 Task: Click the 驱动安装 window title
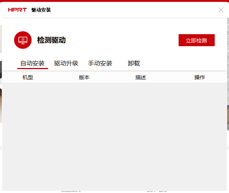coord(41,10)
